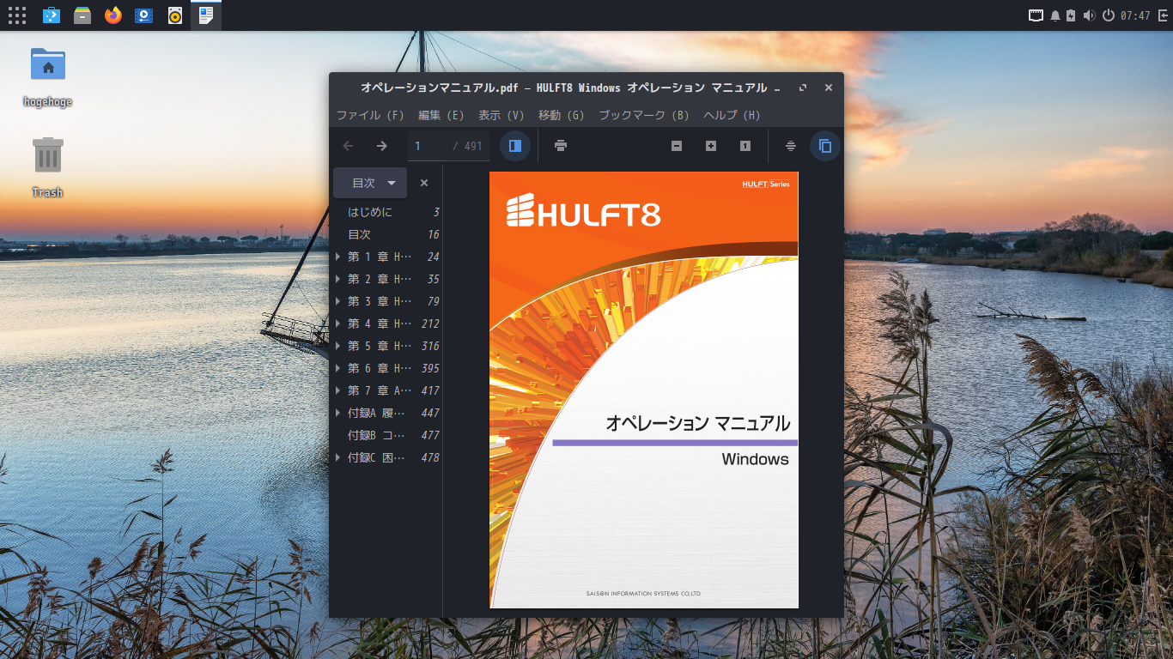
Task: Select the 第 1 章 chapter title
Action: pos(380,257)
